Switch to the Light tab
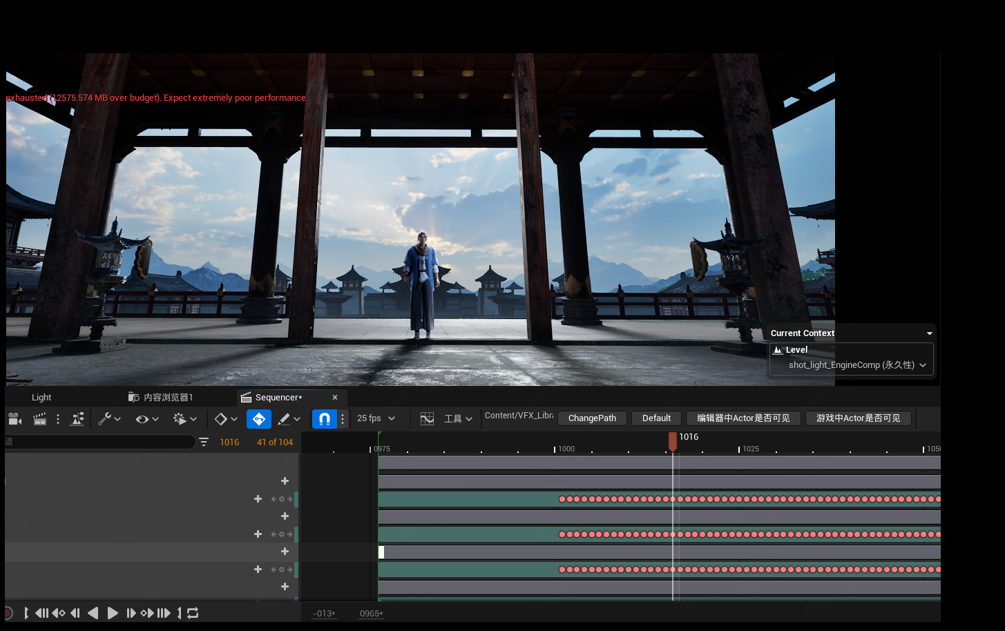Viewport: 1005px width, 631px height. tap(41, 398)
